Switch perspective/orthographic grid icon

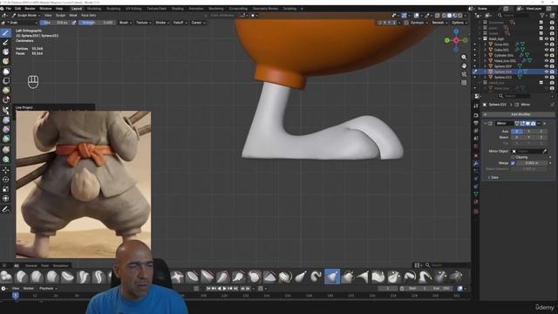464,83
